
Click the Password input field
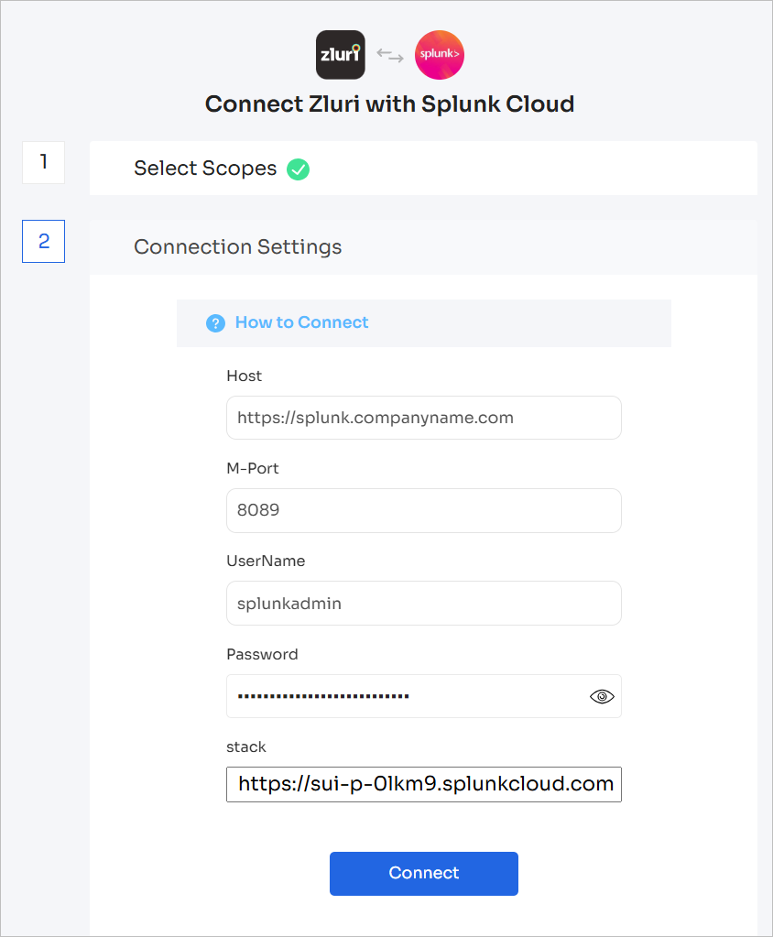(423, 696)
